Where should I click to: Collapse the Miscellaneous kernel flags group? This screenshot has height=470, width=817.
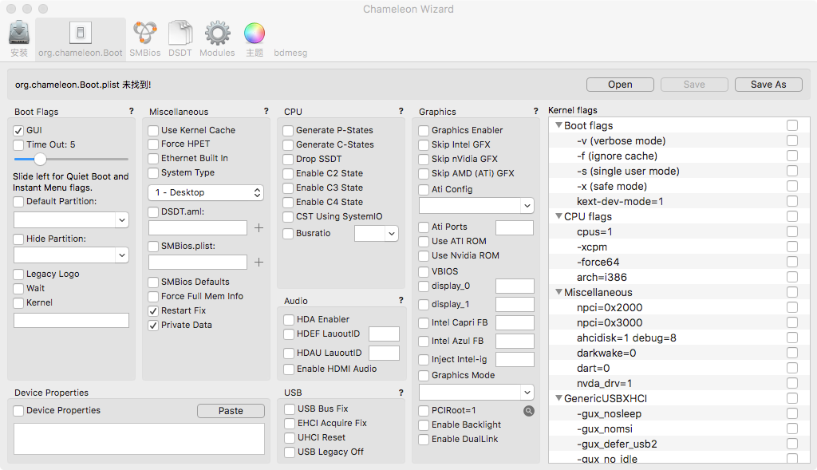558,292
